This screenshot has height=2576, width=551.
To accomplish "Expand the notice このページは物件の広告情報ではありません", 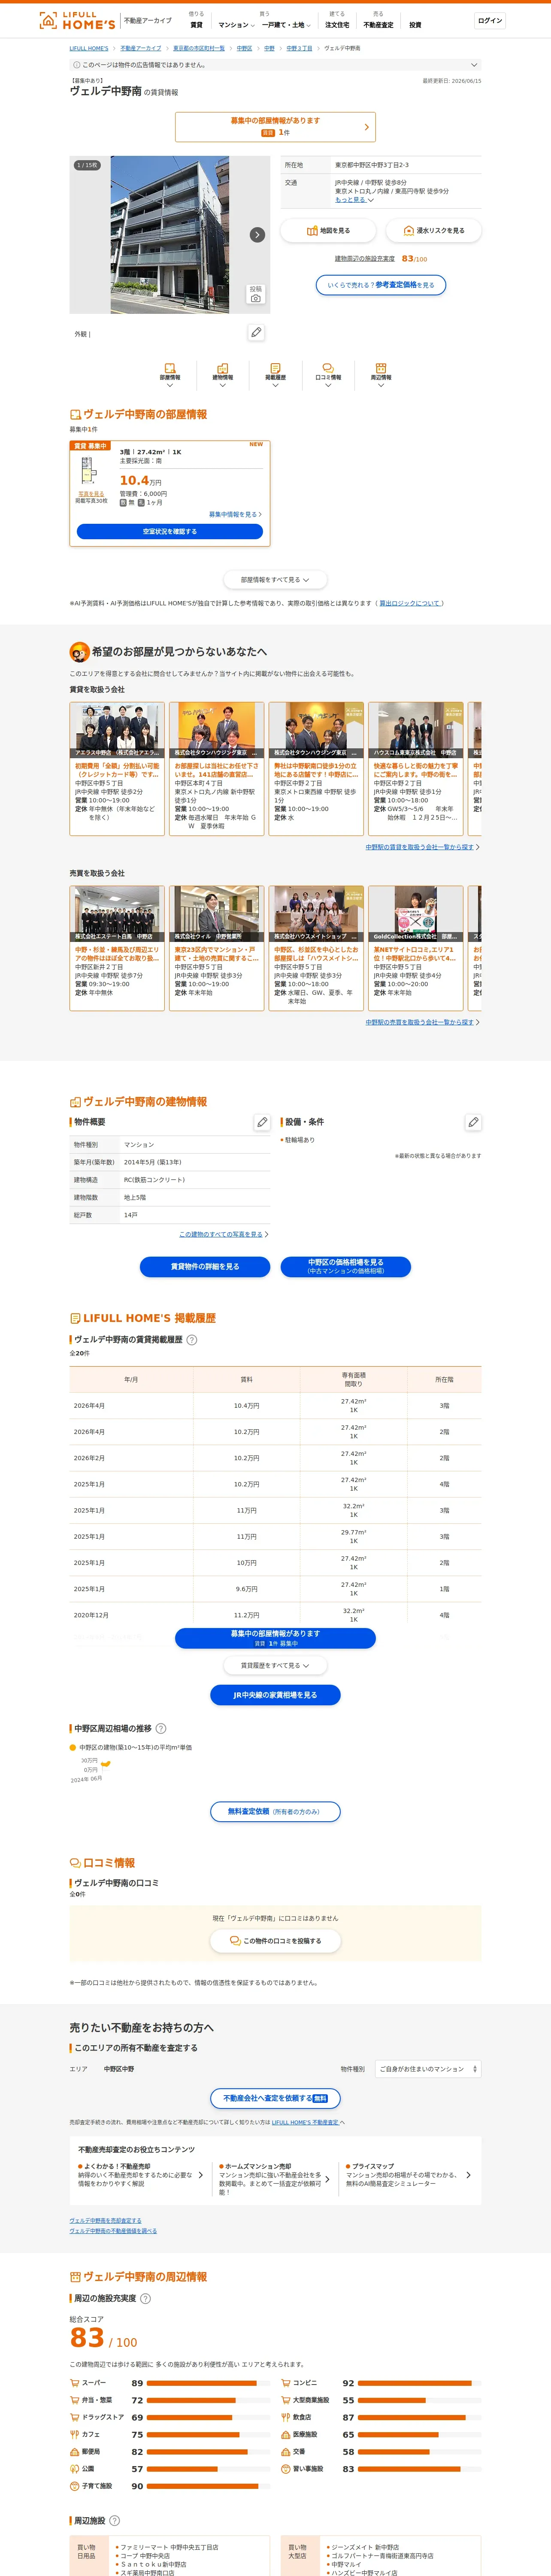I will (275, 65).
